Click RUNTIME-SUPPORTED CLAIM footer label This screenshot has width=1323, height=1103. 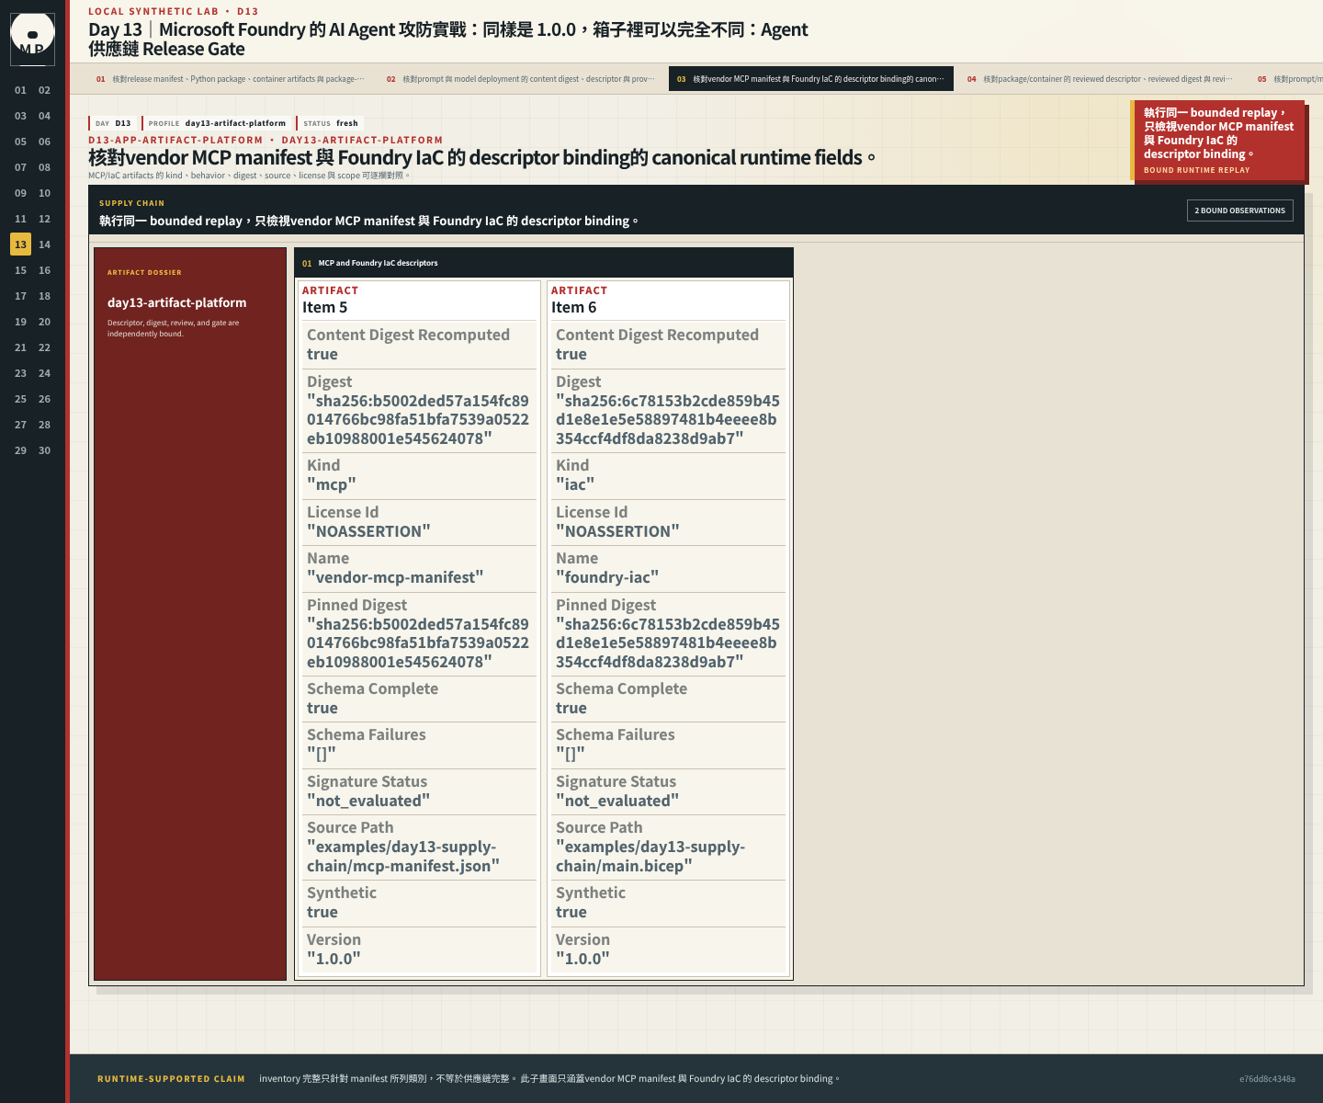(171, 1079)
